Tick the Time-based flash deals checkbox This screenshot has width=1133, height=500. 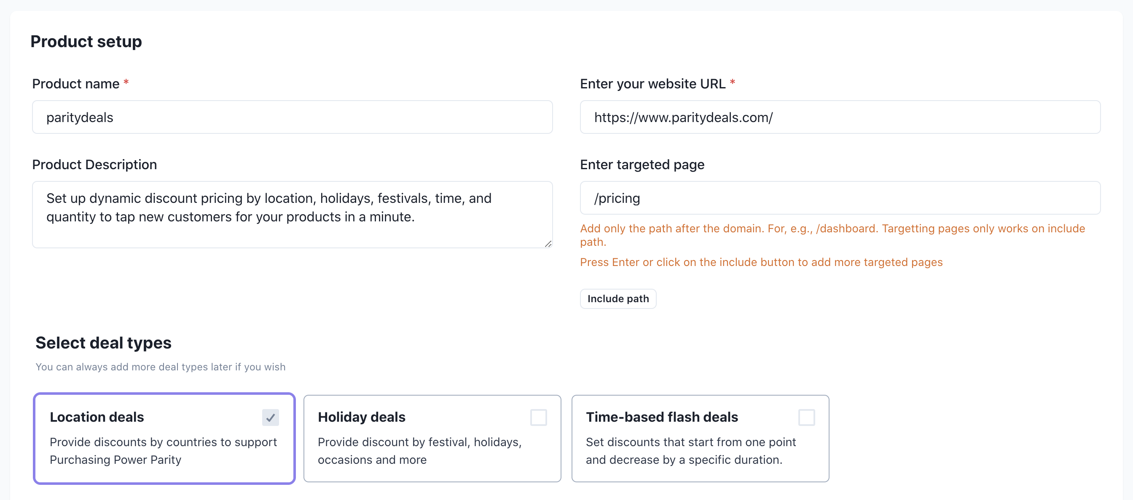pyautogui.click(x=806, y=417)
